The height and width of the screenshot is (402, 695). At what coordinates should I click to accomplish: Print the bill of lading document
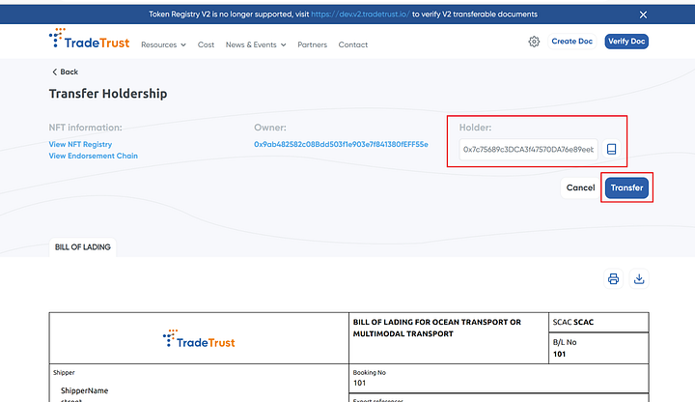coord(613,279)
